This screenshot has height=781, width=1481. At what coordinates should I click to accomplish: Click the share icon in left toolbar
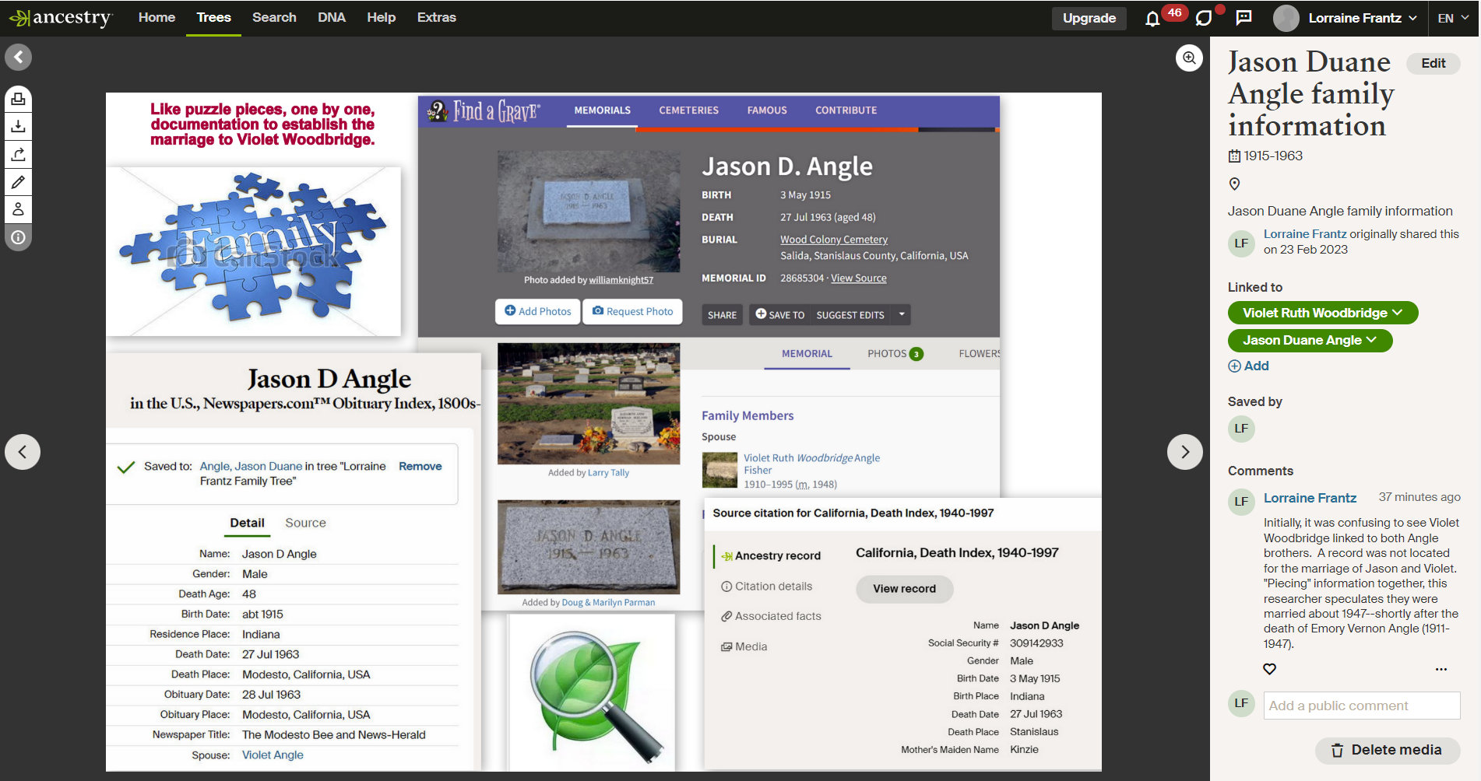pyautogui.click(x=19, y=154)
